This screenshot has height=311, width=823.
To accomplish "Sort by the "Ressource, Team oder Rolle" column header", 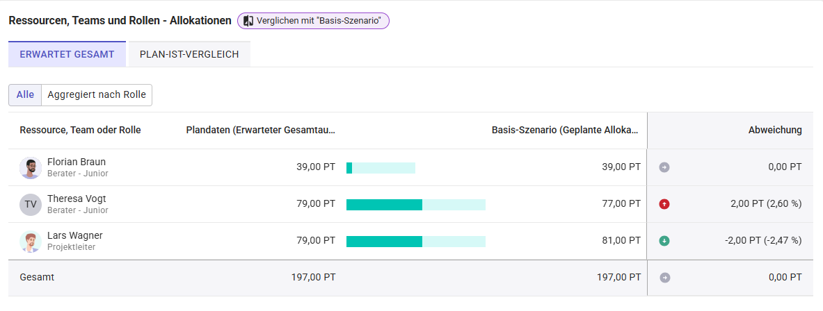I will [x=80, y=131].
